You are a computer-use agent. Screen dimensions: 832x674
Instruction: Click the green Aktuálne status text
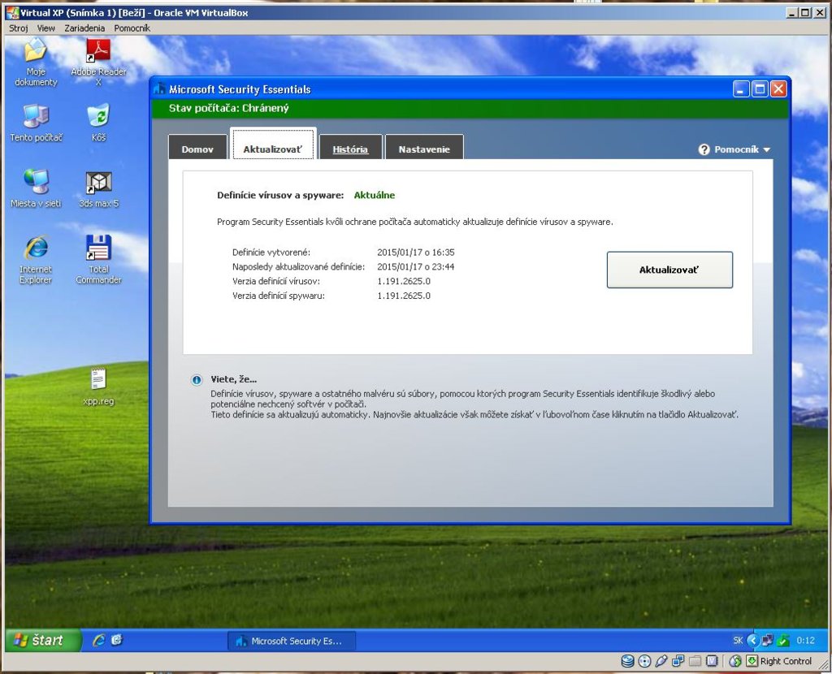coord(374,195)
